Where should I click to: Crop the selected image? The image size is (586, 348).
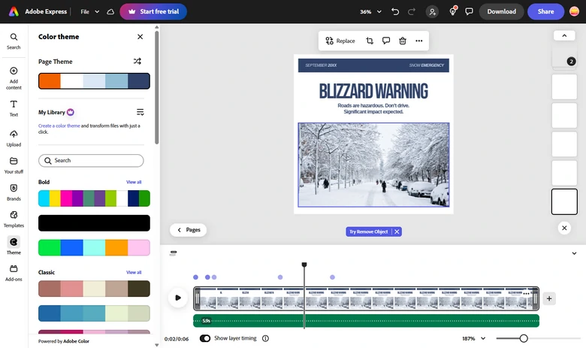[x=370, y=41]
